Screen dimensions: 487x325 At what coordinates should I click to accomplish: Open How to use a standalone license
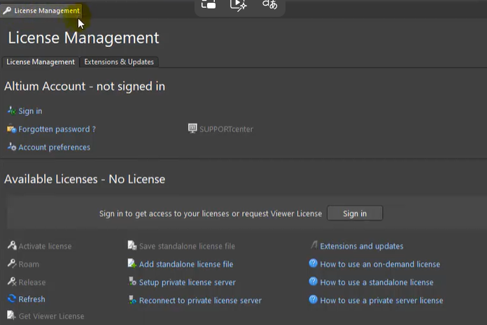tap(376, 282)
